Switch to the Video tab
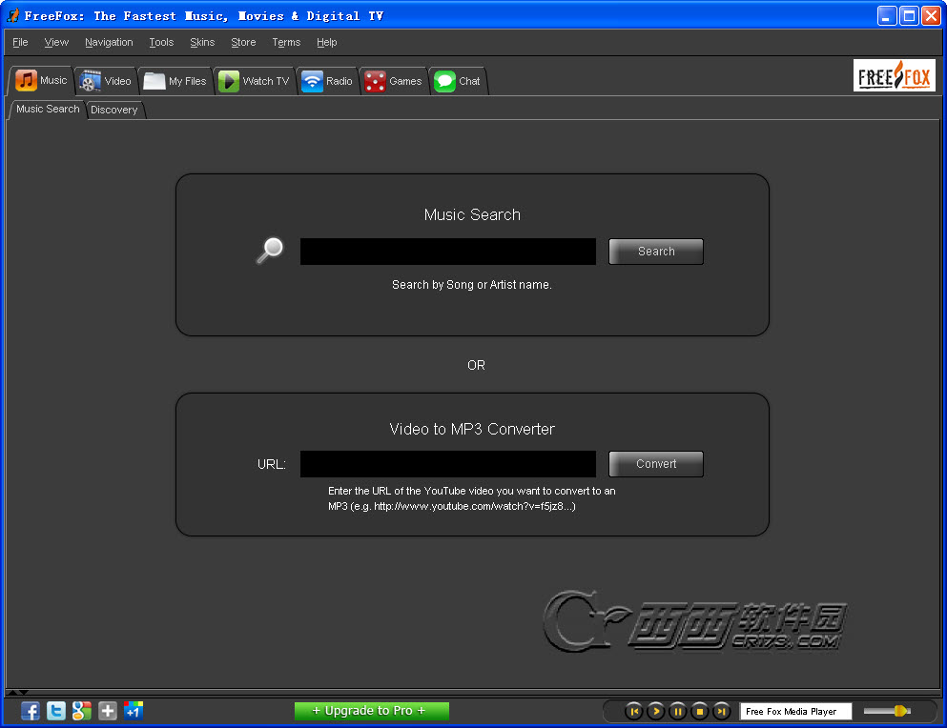Viewport: 947px width, 728px height. coord(106,81)
